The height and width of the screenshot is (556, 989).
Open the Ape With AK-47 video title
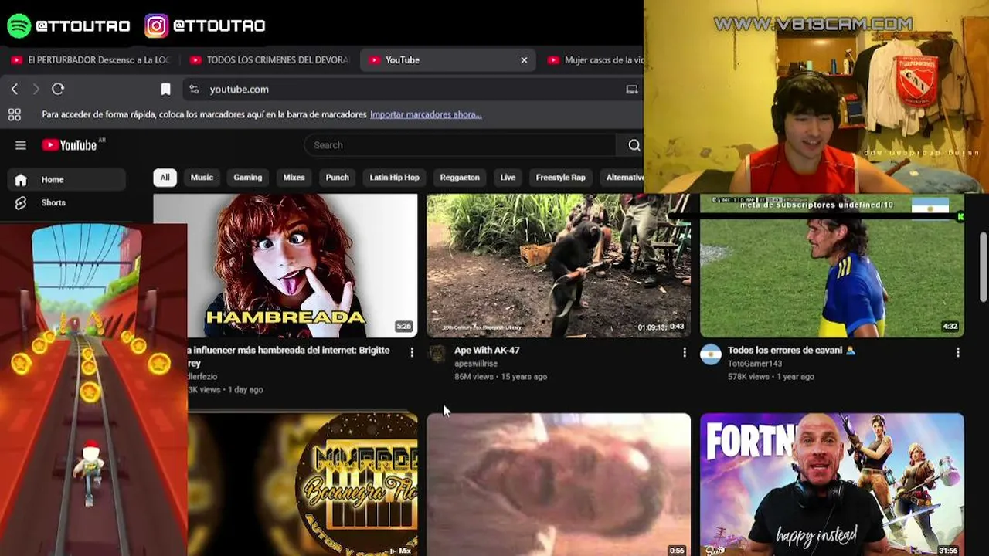pos(487,351)
